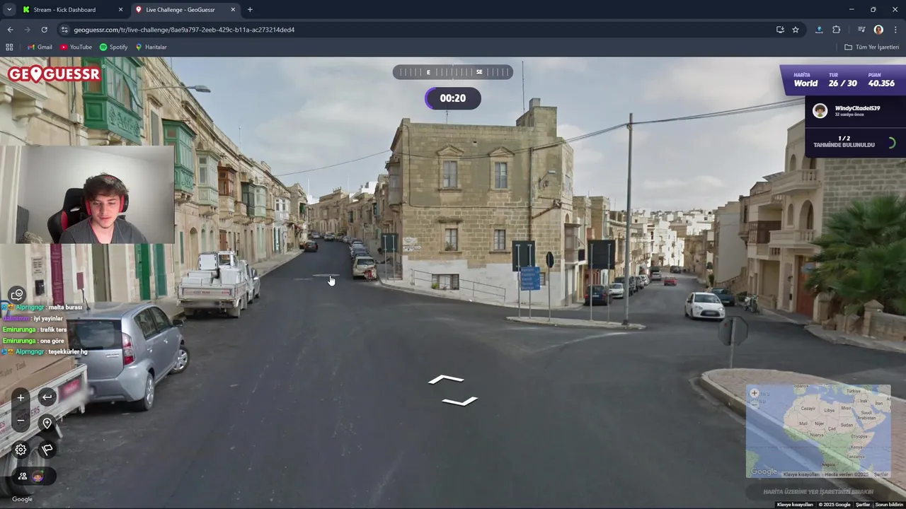Open the Gmail bookmark
The height and width of the screenshot is (509, 906).
(x=40, y=47)
